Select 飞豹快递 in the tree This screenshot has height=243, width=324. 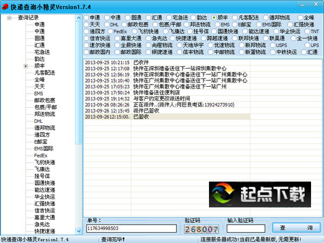[45, 162]
